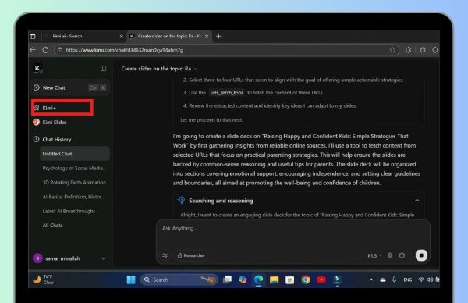The image size is (468, 303).
Task: Open the favorites list icon
Action: [x=423, y=50]
